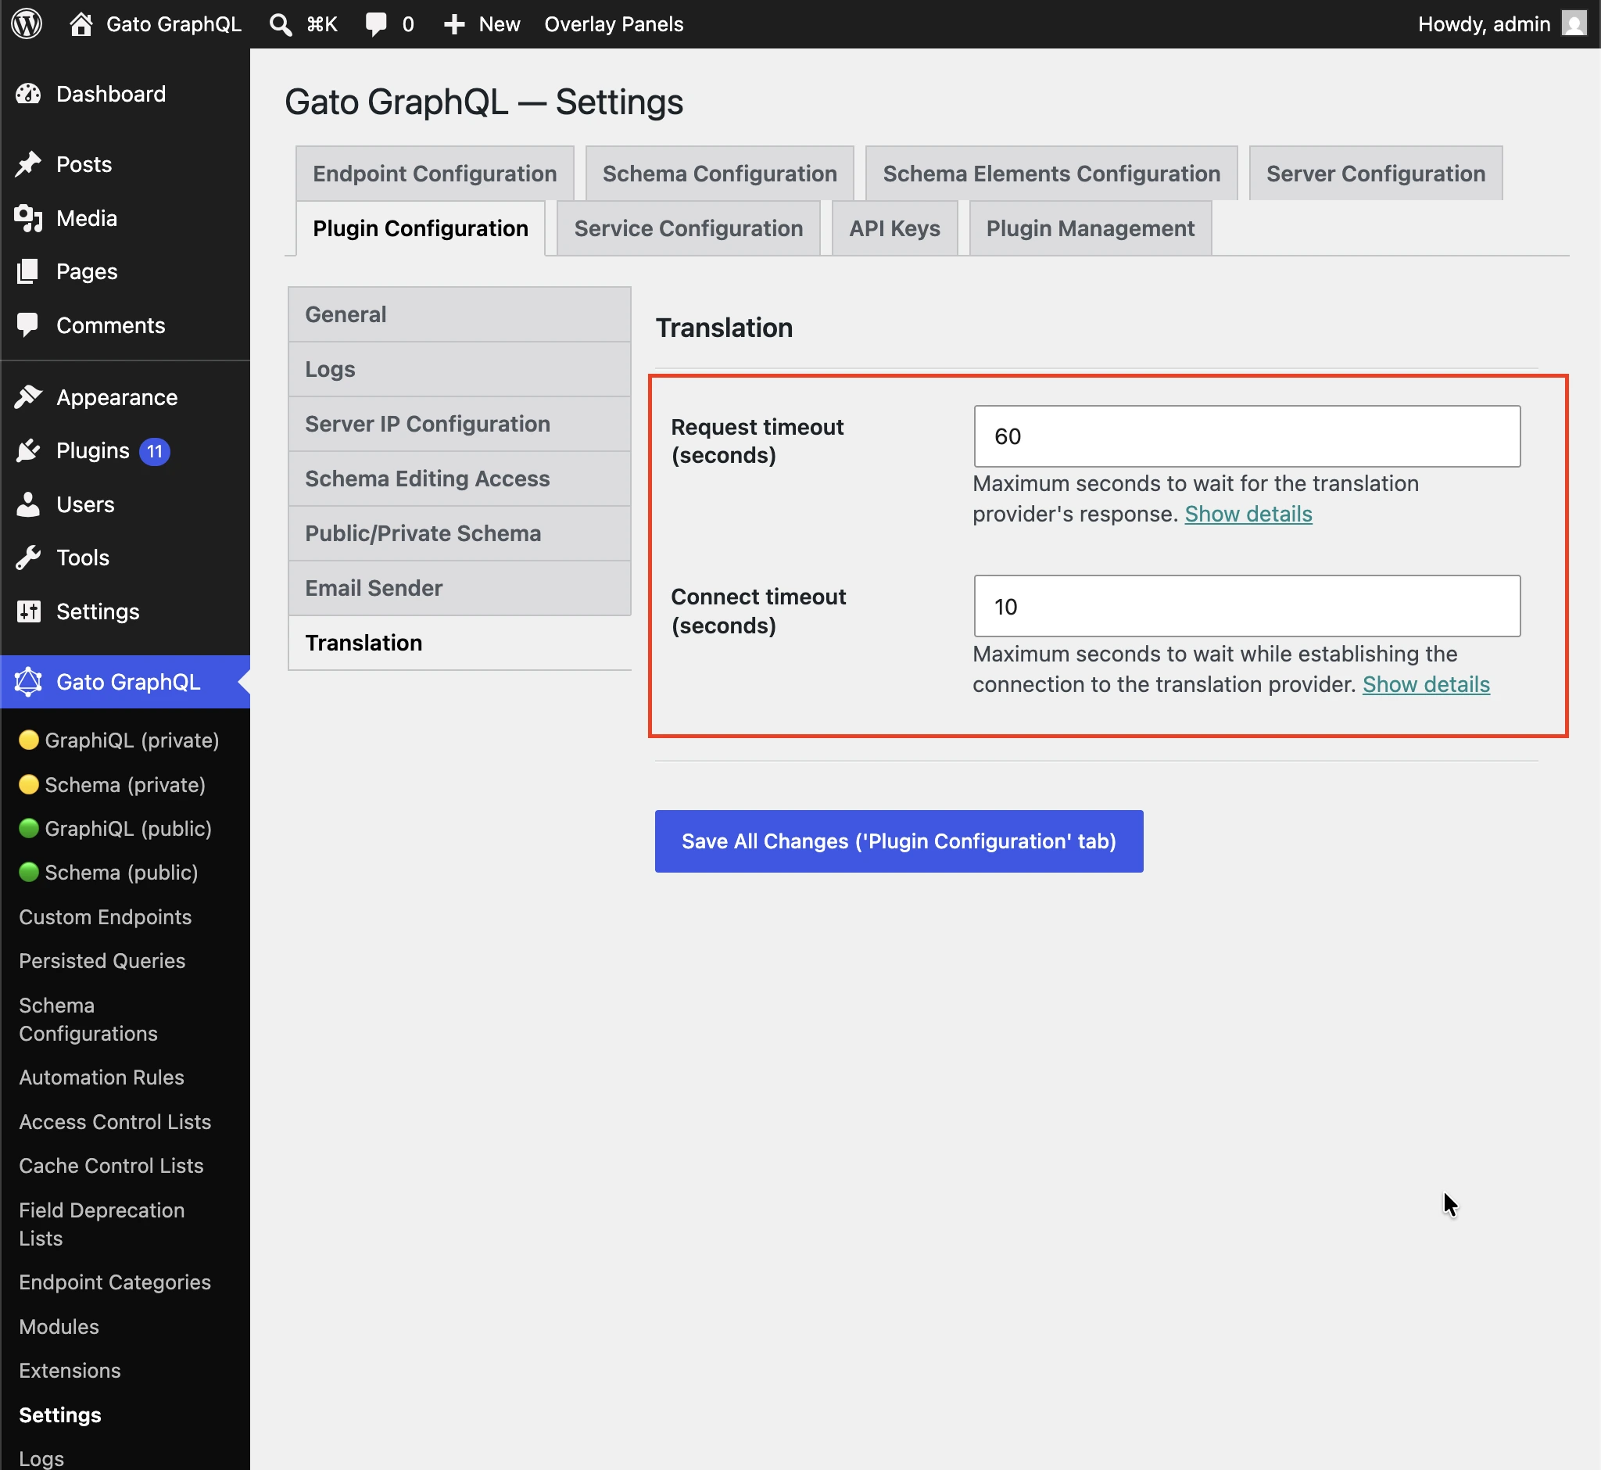Select Logs in the settings section list

tap(460, 369)
